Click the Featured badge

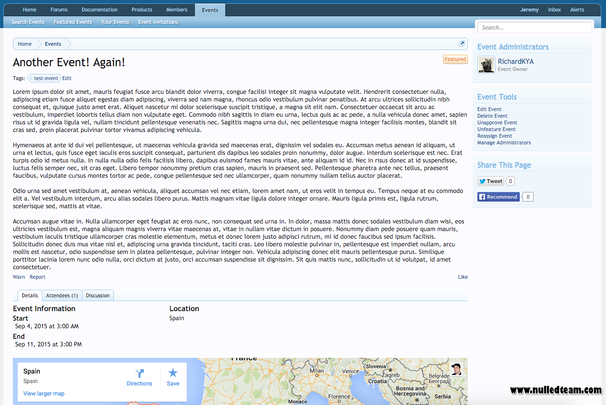pyautogui.click(x=455, y=60)
